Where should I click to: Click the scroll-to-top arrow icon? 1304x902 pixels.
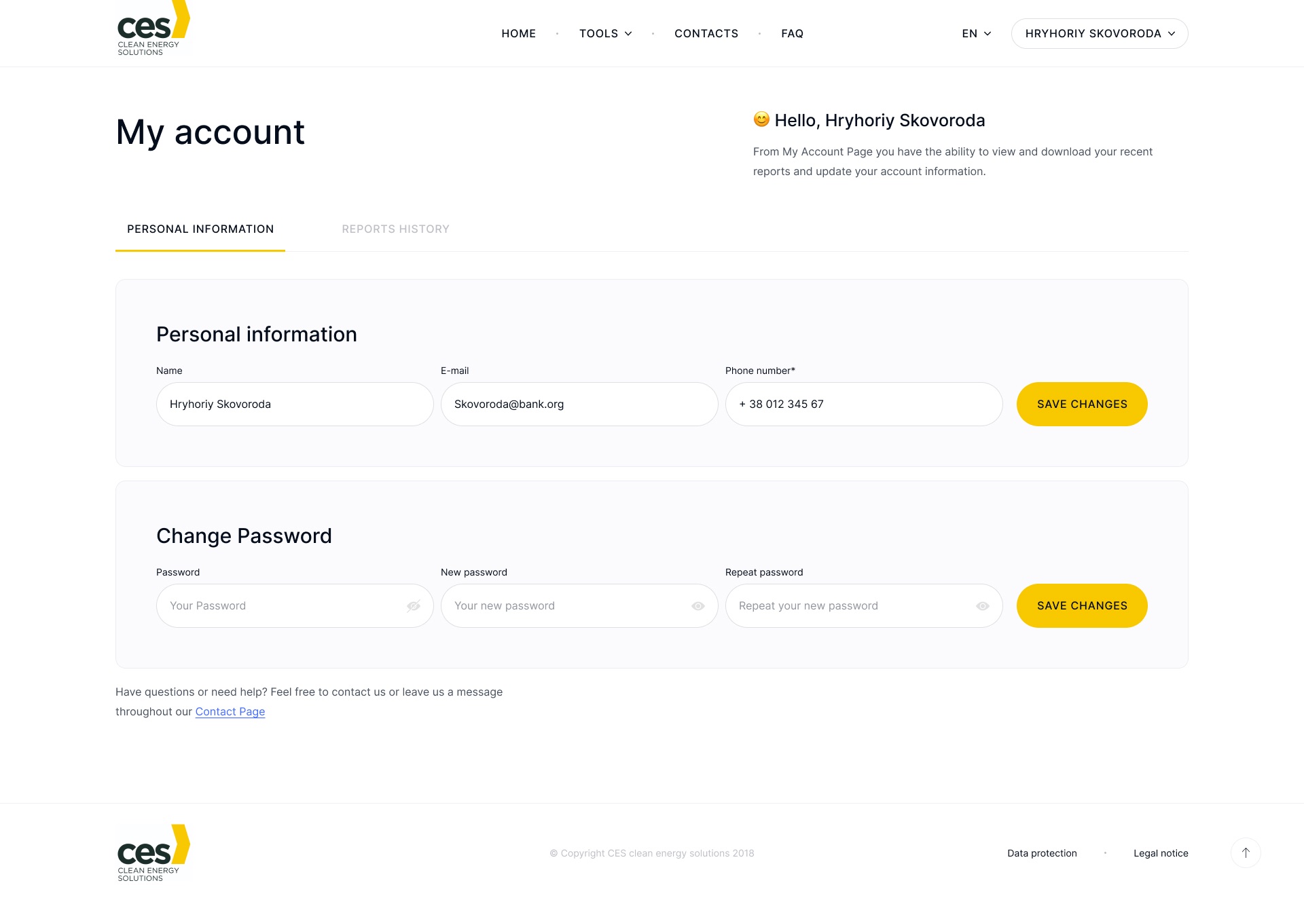[1246, 854]
